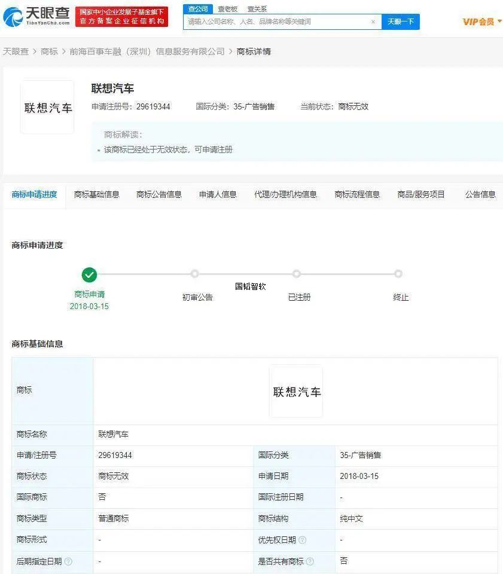Image resolution: width=503 pixels, height=574 pixels.
Task: Open the 商标 breadcrumb link
Action: click(49, 51)
